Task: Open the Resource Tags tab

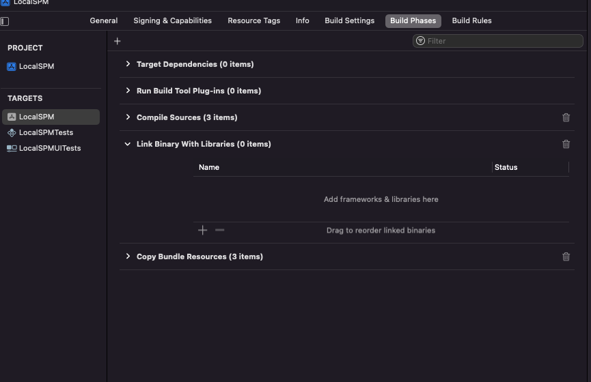Action: point(253,20)
